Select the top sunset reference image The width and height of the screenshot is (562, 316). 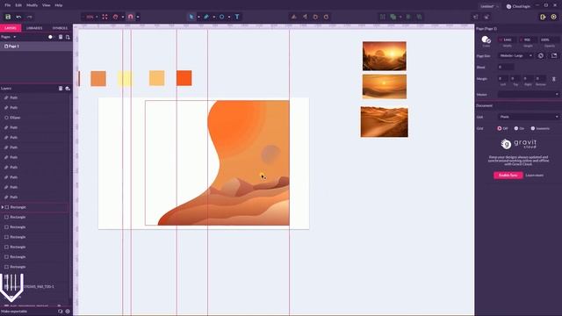click(385, 56)
